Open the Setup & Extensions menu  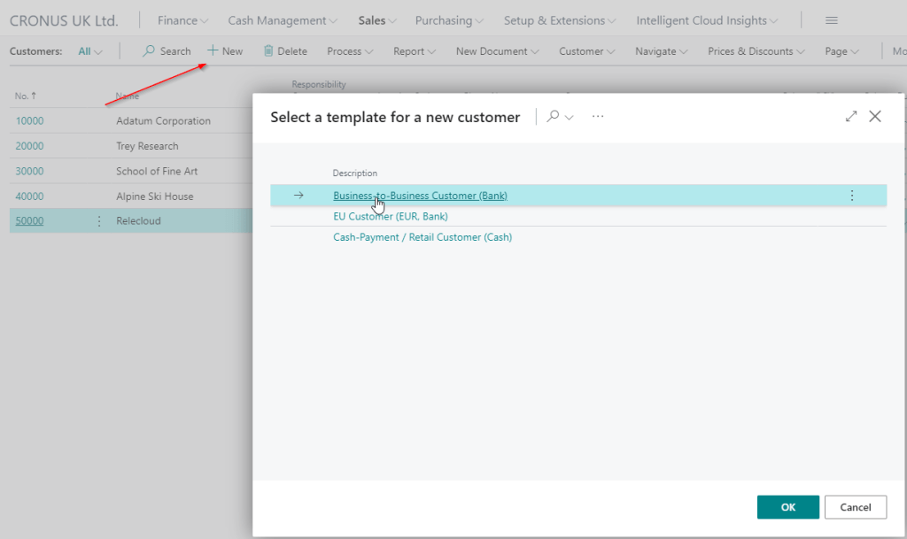[x=560, y=20]
